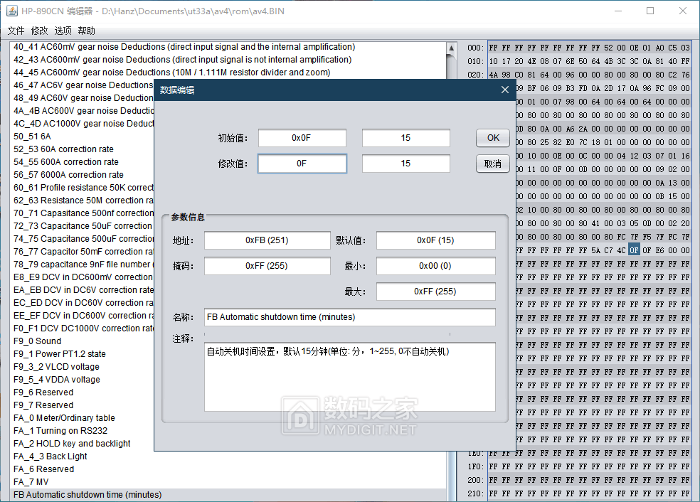The image size is (700, 502).
Task: Open the 修改 menu
Action: (39, 31)
